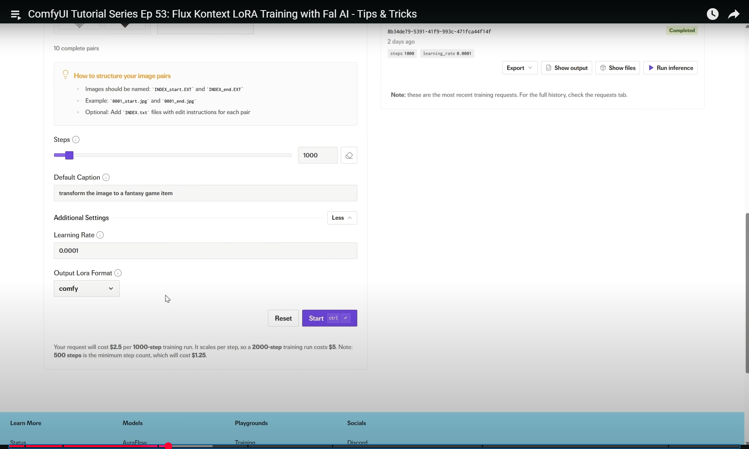Click the red video progress scrubber
This screenshot has width=749, height=449.
point(168,446)
